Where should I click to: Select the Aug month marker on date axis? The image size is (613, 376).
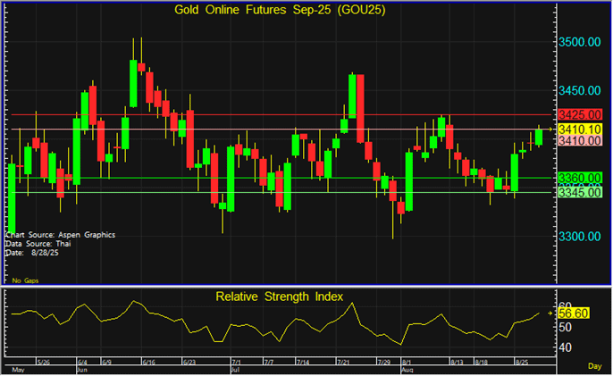tap(407, 368)
